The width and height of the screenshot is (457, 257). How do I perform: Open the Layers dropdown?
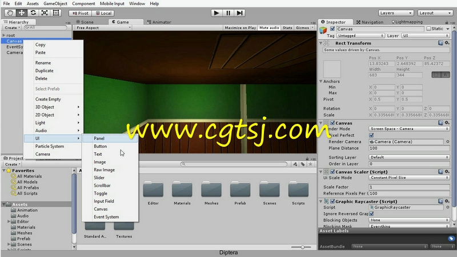click(x=396, y=13)
